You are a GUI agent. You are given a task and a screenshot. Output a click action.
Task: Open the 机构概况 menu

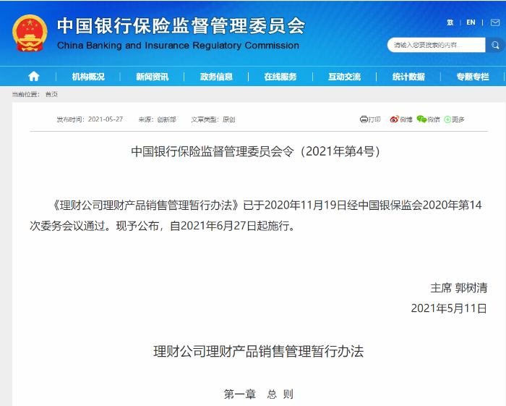(88, 77)
